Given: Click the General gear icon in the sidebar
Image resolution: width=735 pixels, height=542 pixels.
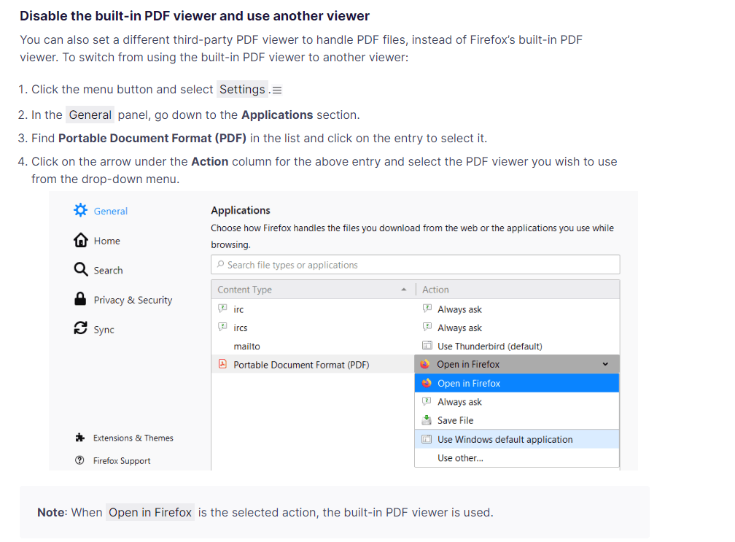Looking at the screenshot, I should pyautogui.click(x=81, y=210).
